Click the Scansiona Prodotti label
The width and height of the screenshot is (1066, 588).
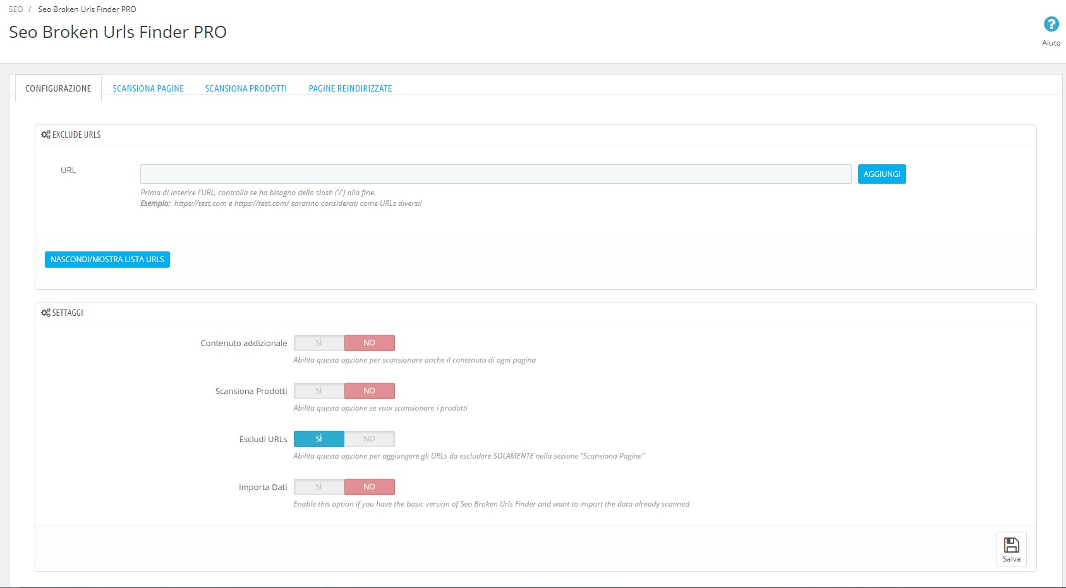coord(251,392)
